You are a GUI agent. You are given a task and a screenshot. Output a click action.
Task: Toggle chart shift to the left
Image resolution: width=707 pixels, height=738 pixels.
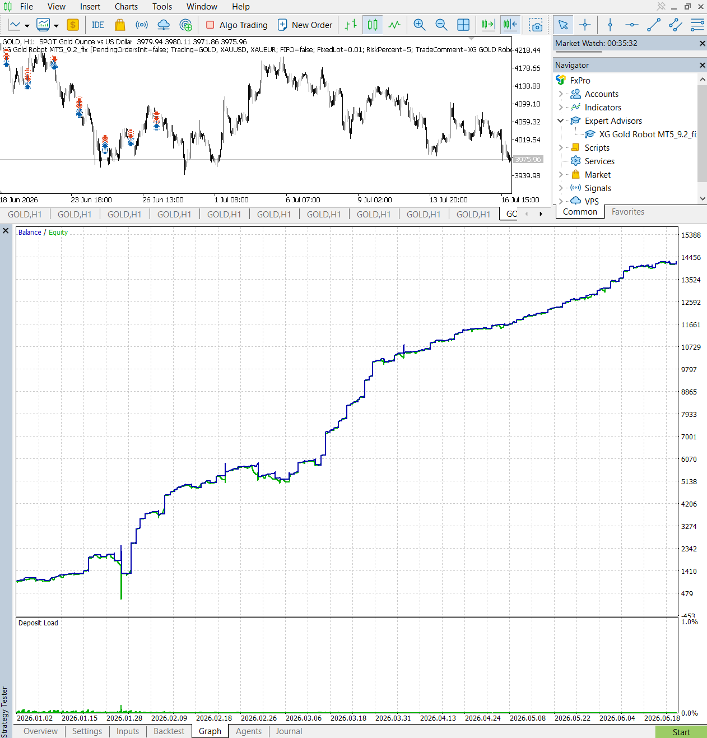coord(510,25)
